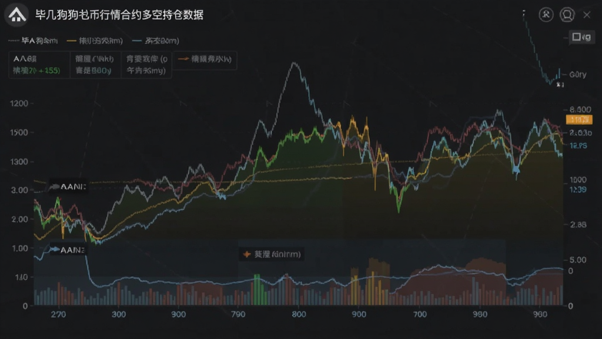Select the info cell showing green +155
The image size is (602, 339).
(x=39, y=65)
